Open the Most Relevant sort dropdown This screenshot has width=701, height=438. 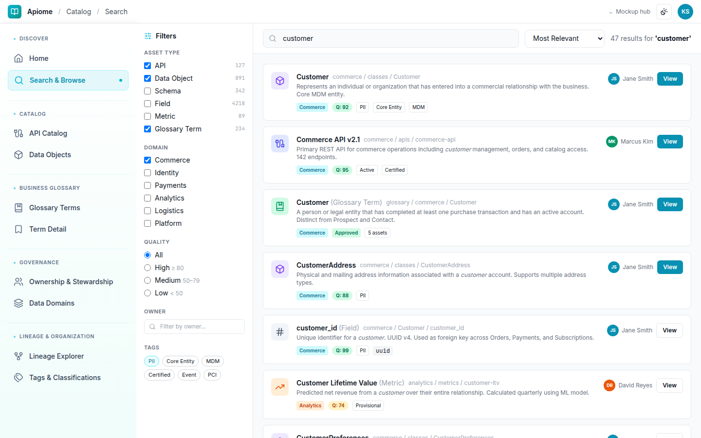pos(565,38)
